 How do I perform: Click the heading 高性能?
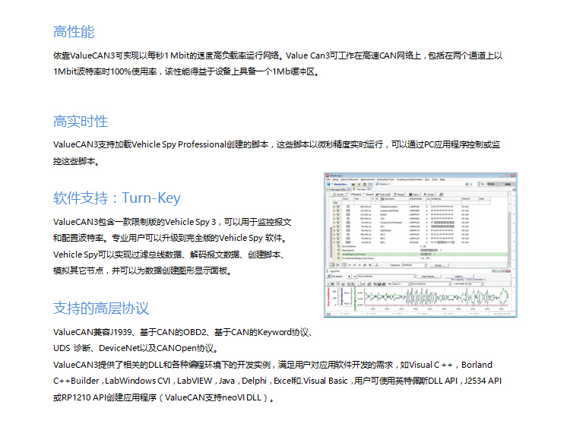[x=74, y=32]
